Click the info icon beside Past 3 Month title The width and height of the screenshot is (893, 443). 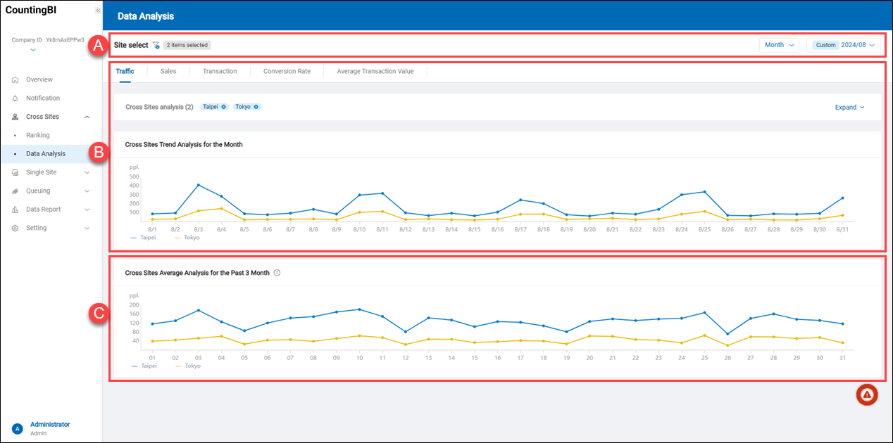(x=277, y=273)
